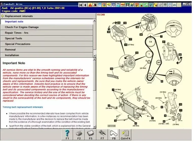
Task: Click the AB151348 diagram reference label
Action: click(x=112, y=126)
